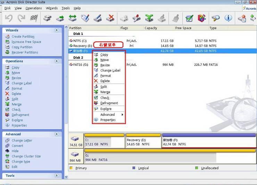This screenshot has height=185, width=257.
Task: Open the Advanced submenu in the context menu
Action: [x=108, y=115]
